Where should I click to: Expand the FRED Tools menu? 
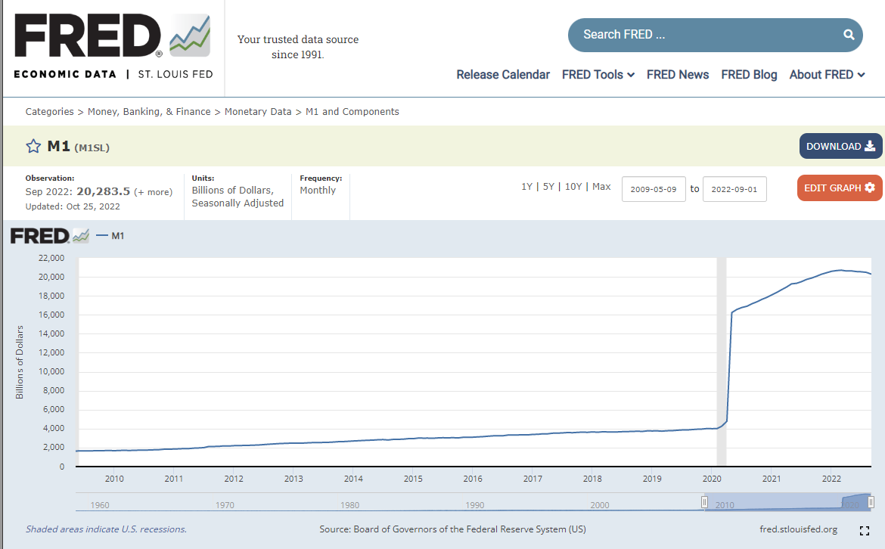[598, 75]
